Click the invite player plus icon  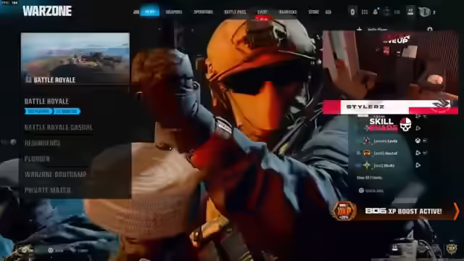360,29
